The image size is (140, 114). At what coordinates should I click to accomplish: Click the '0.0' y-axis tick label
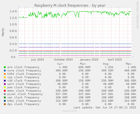pyautogui.click(x=13, y=57)
